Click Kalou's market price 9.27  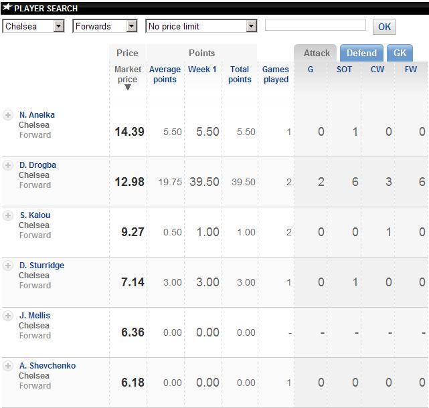point(133,232)
